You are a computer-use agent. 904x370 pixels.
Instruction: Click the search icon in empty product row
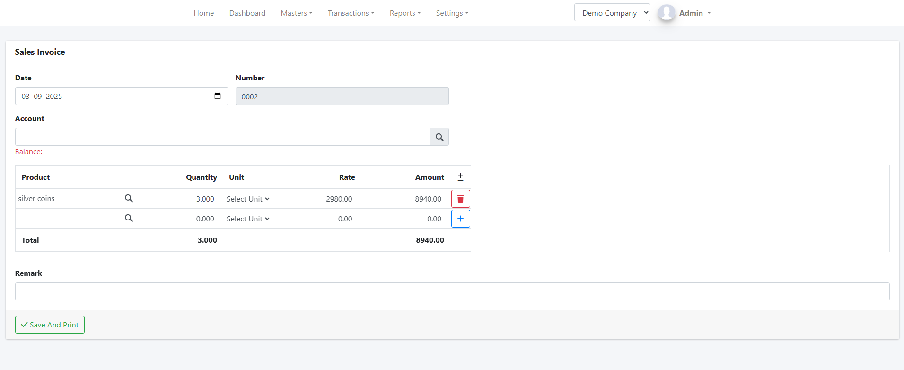[128, 219]
